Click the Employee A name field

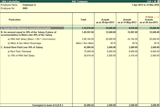point(29,5)
